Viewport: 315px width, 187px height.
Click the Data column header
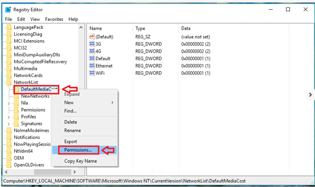pyautogui.click(x=186, y=28)
